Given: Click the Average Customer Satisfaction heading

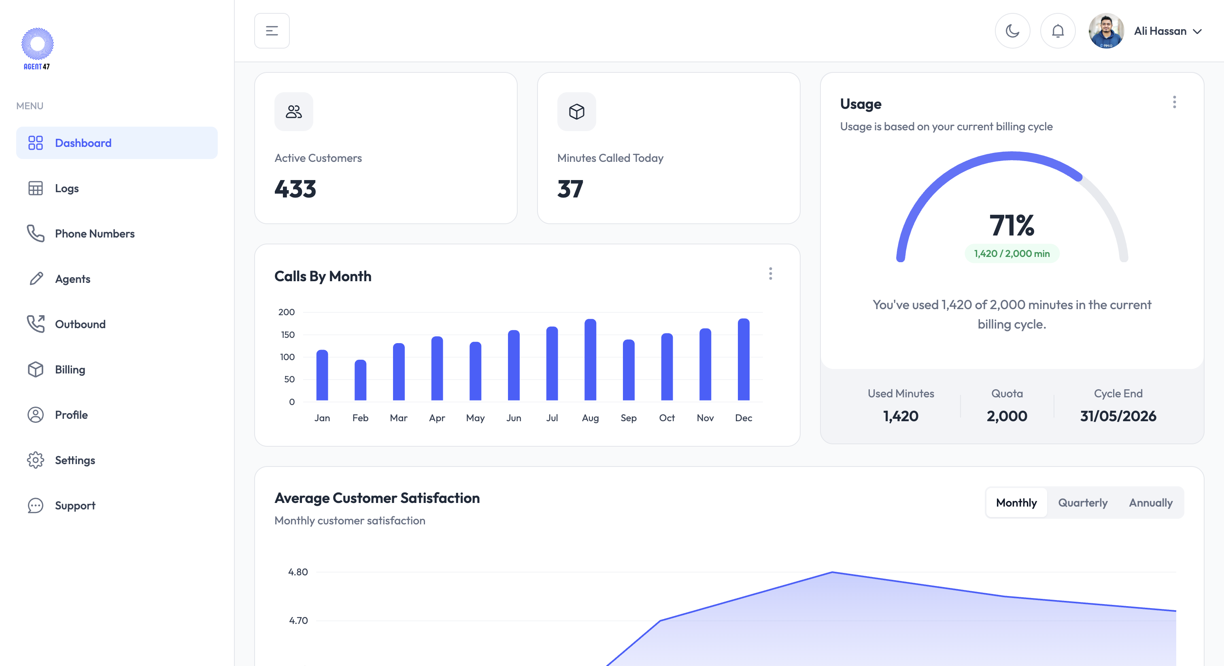Looking at the screenshot, I should tap(377, 498).
